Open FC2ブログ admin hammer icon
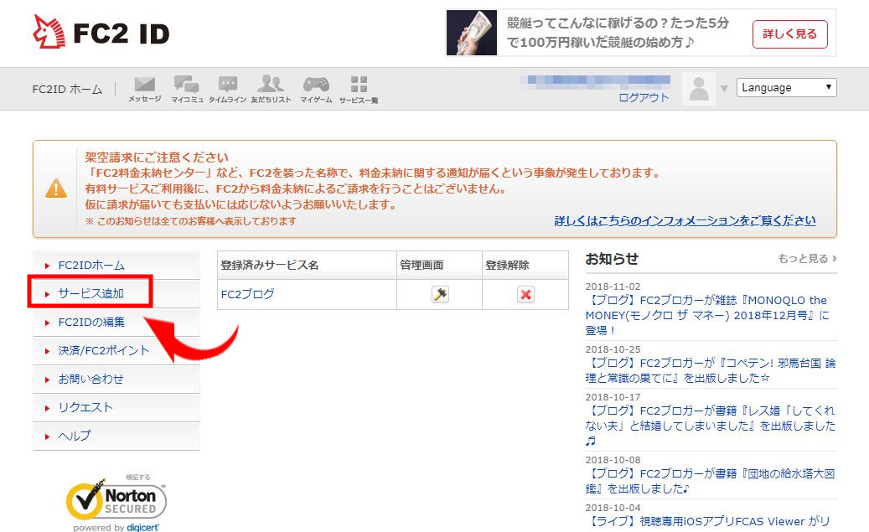The height and width of the screenshot is (532, 869). coord(440,294)
